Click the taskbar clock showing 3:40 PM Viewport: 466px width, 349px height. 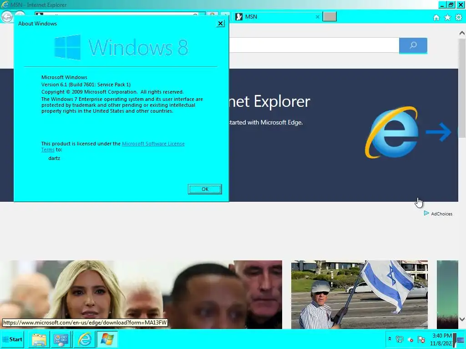441,339
